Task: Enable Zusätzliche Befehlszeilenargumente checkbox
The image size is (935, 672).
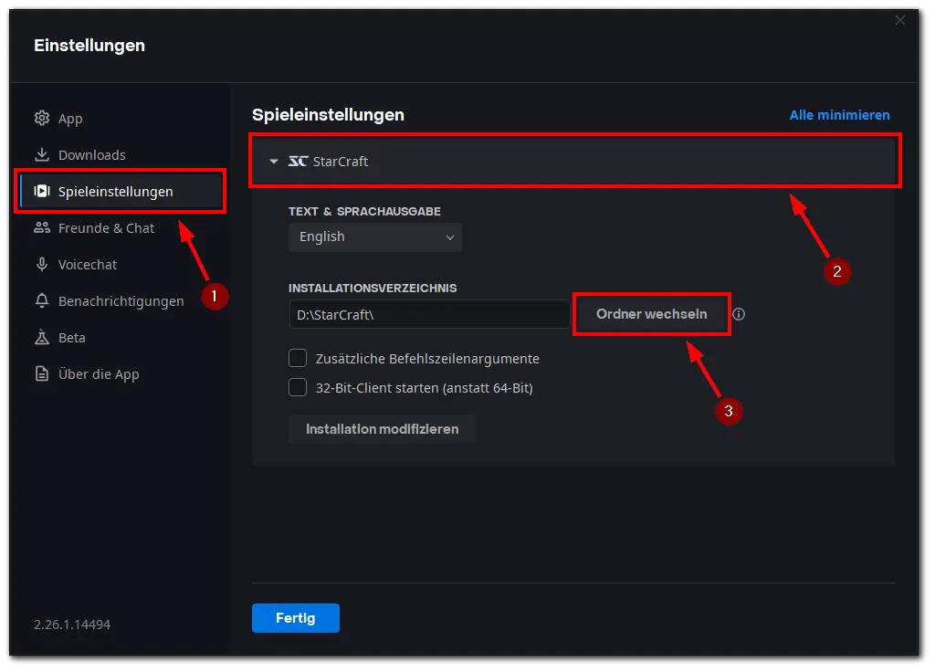Action: click(x=298, y=358)
